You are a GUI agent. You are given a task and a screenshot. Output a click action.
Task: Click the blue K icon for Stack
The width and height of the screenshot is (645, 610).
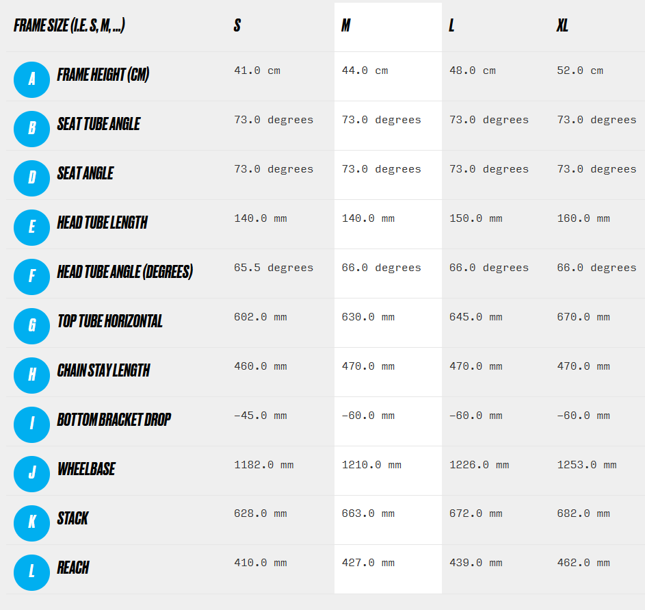click(x=31, y=523)
